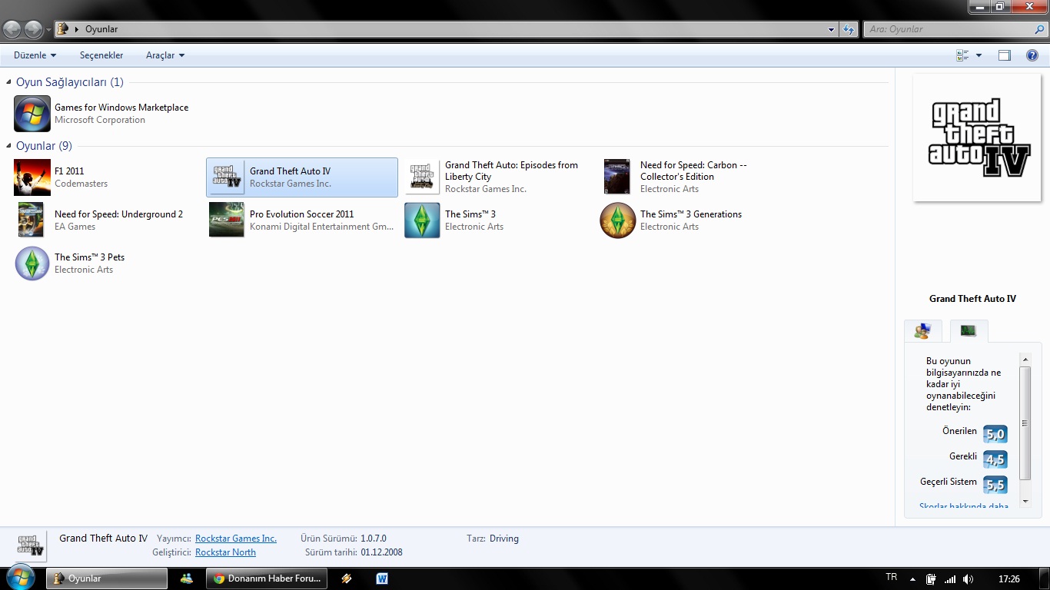Viewport: 1050px width, 590px height.
Task: Click the refresh button beside address bar
Action: coord(849,29)
